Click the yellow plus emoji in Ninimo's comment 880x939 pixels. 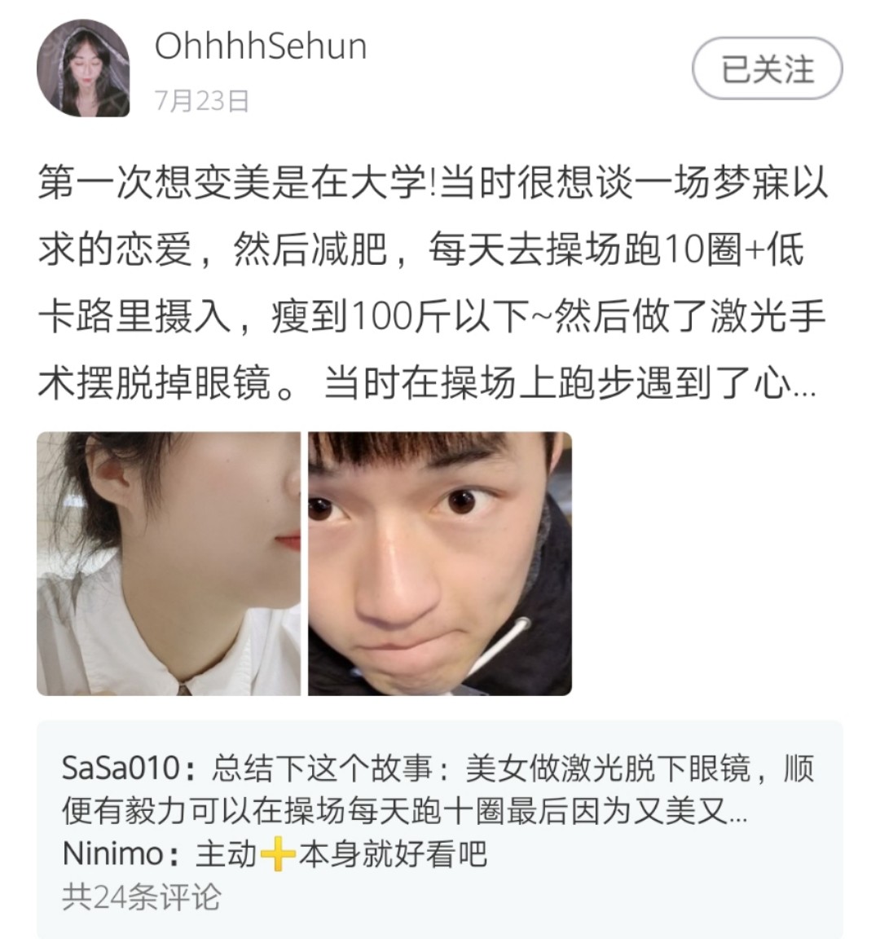[x=278, y=854]
